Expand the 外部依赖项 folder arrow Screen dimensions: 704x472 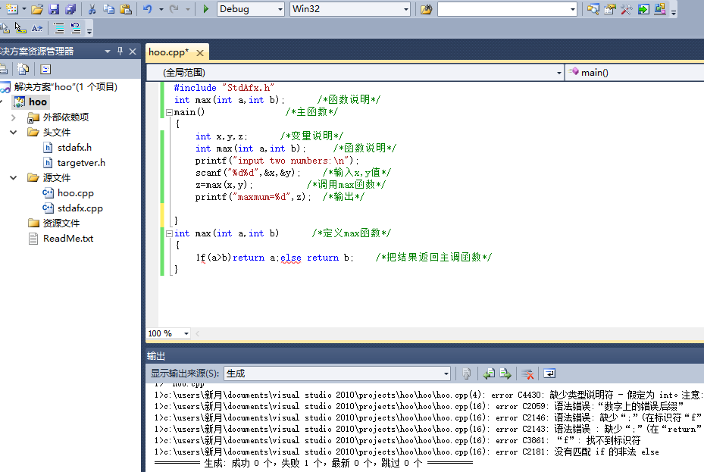pos(14,117)
